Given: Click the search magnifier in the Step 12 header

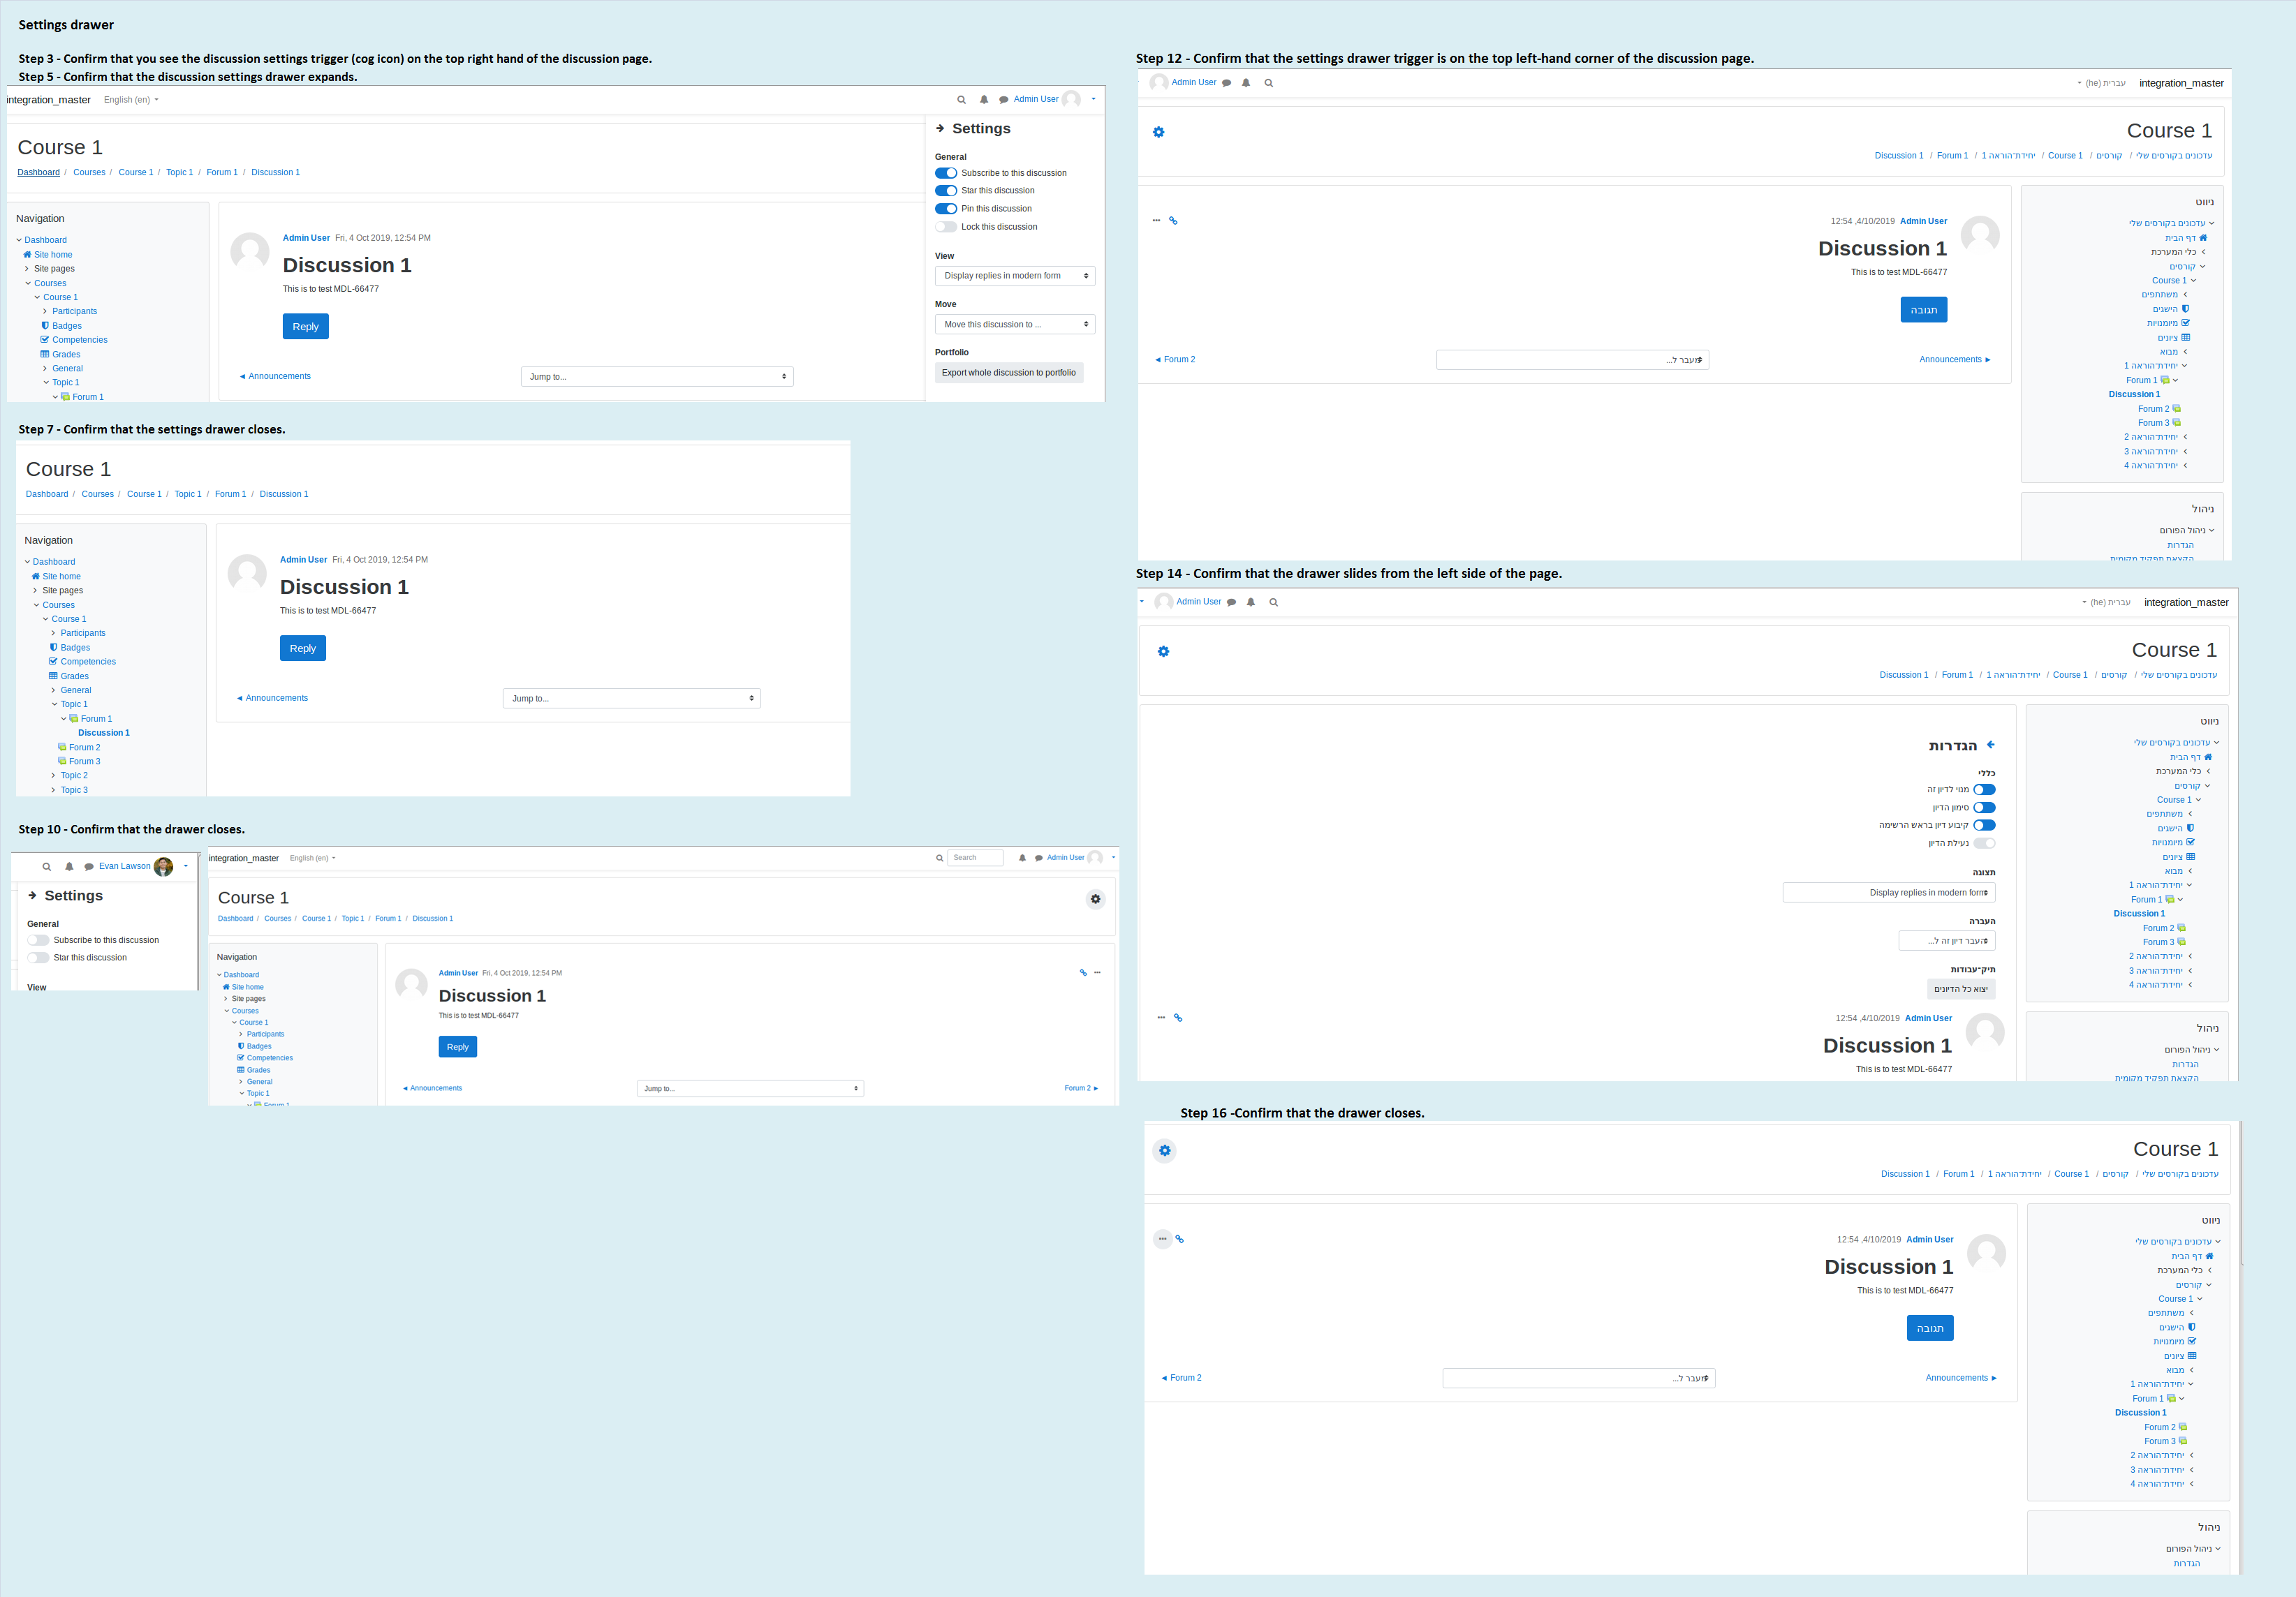Looking at the screenshot, I should pyautogui.click(x=1268, y=83).
